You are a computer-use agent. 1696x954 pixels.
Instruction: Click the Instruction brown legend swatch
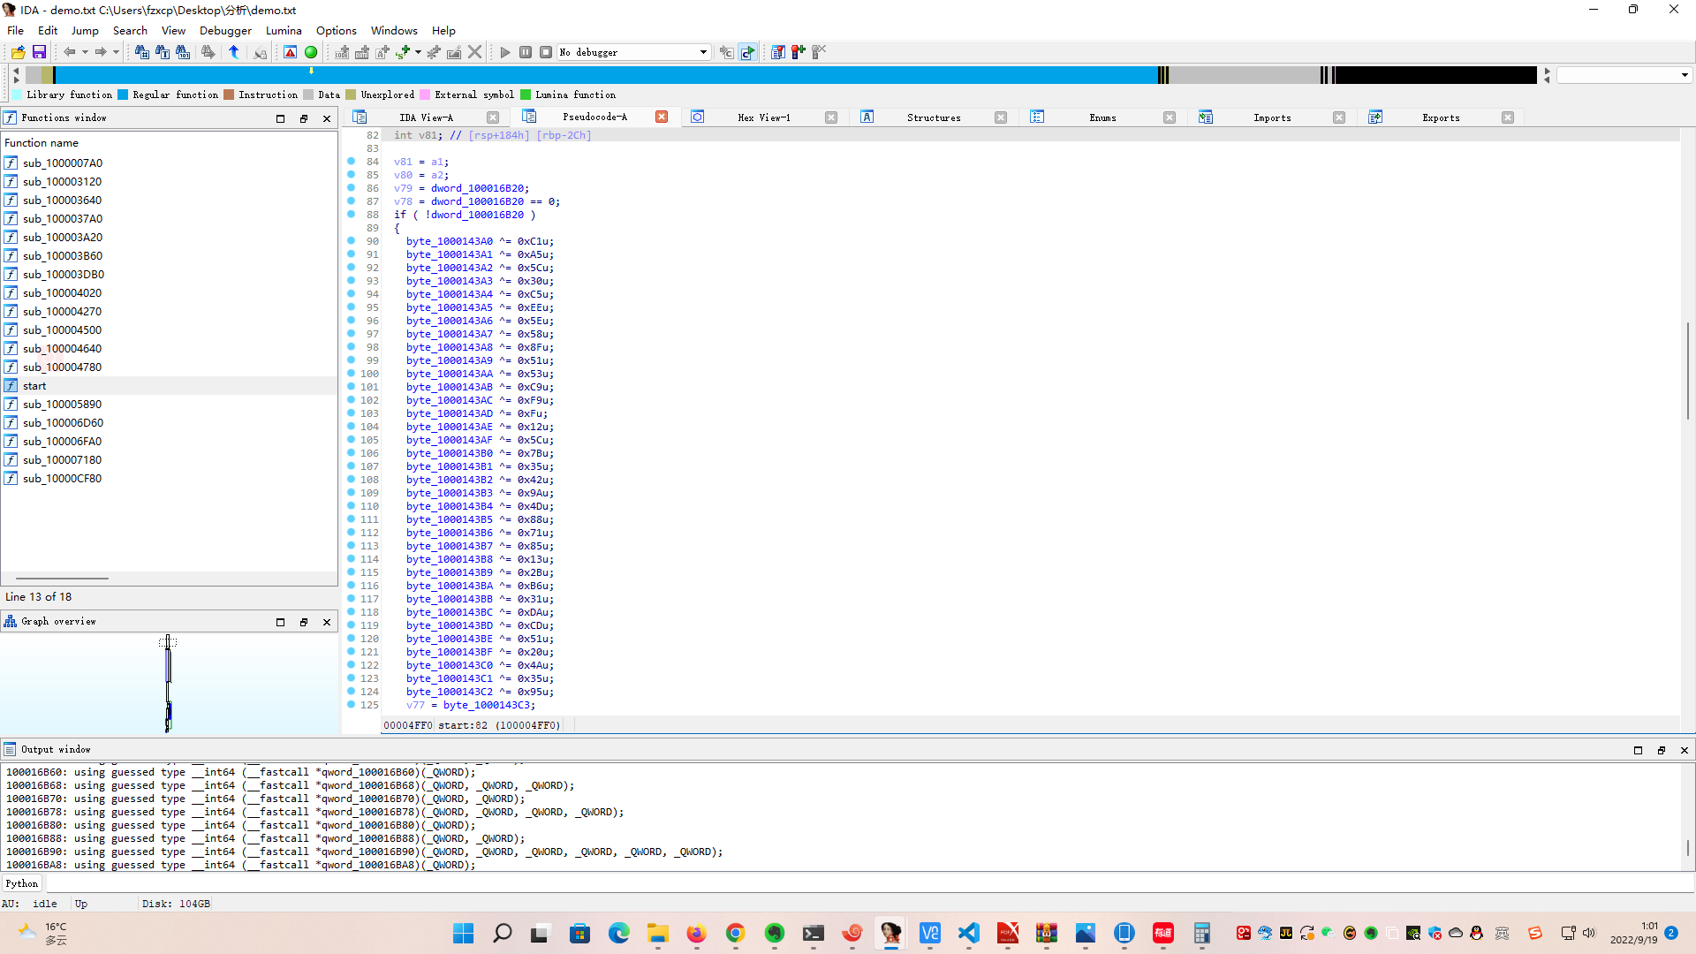tap(230, 95)
